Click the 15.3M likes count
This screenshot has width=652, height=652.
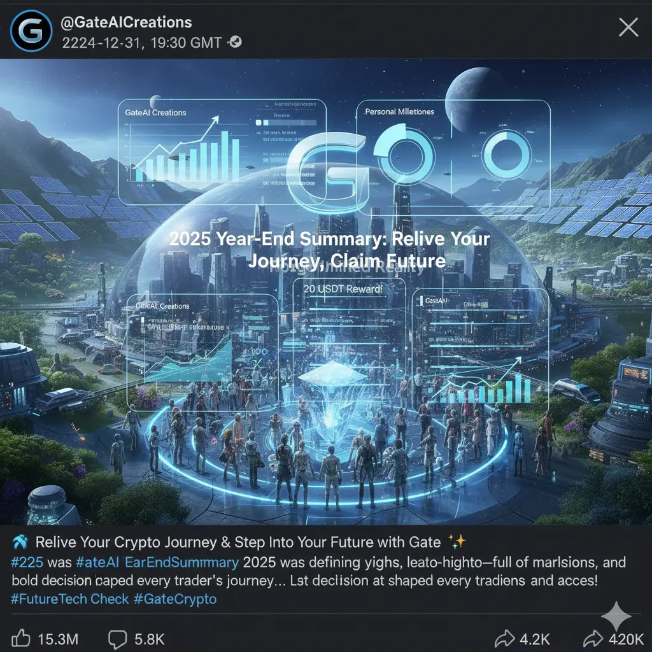(58, 639)
